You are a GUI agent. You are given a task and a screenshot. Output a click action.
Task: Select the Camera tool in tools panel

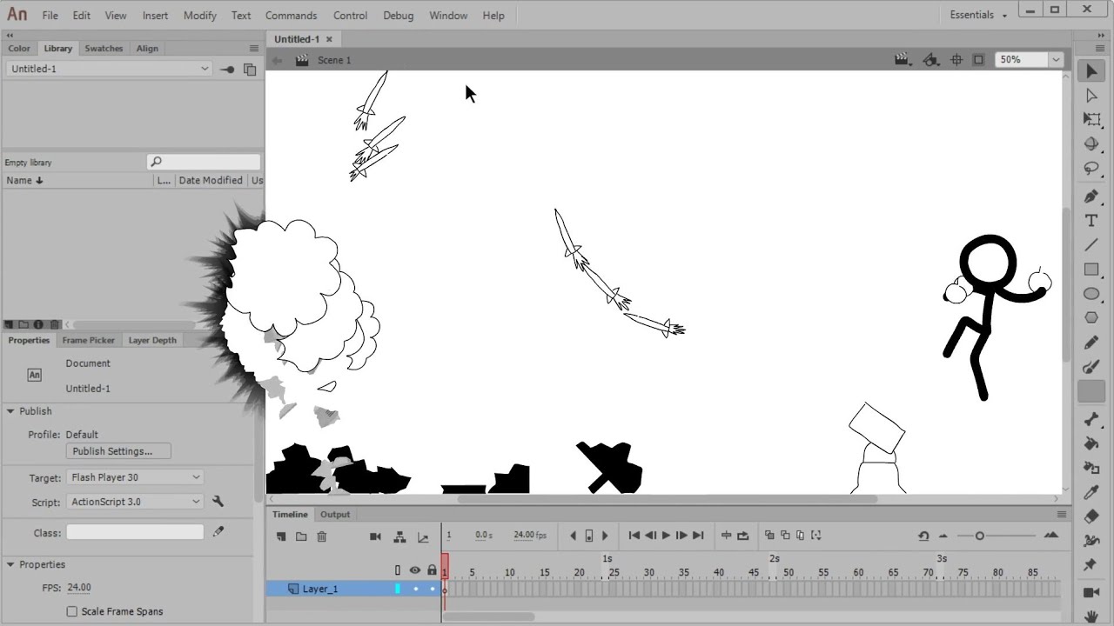click(x=1091, y=593)
